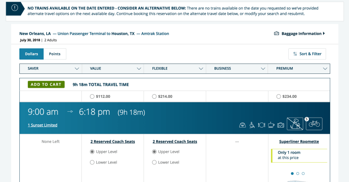The width and height of the screenshot is (349, 182).
Task: Choose Lower Level under Value coach seats
Action: 92,162
